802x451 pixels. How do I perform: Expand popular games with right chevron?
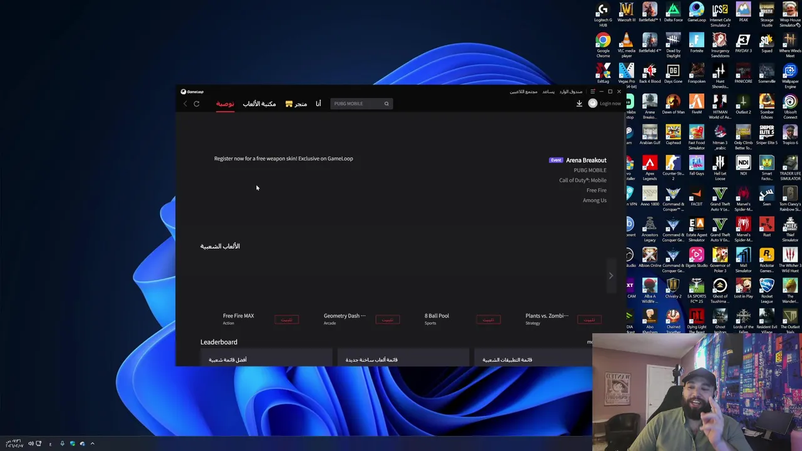[x=611, y=276]
